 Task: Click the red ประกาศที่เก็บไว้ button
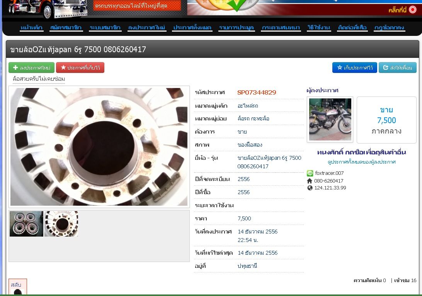click(80, 68)
